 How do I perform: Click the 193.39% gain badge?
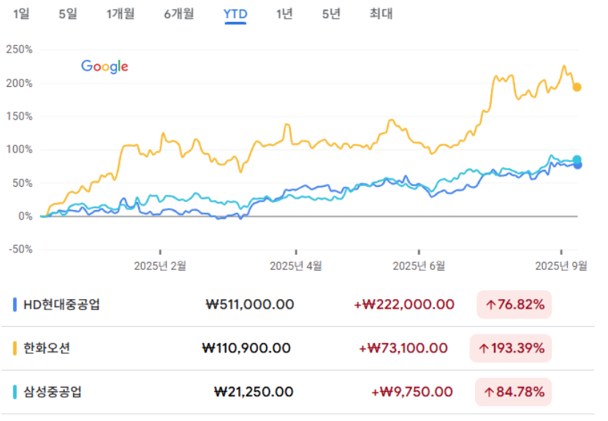coord(511,348)
